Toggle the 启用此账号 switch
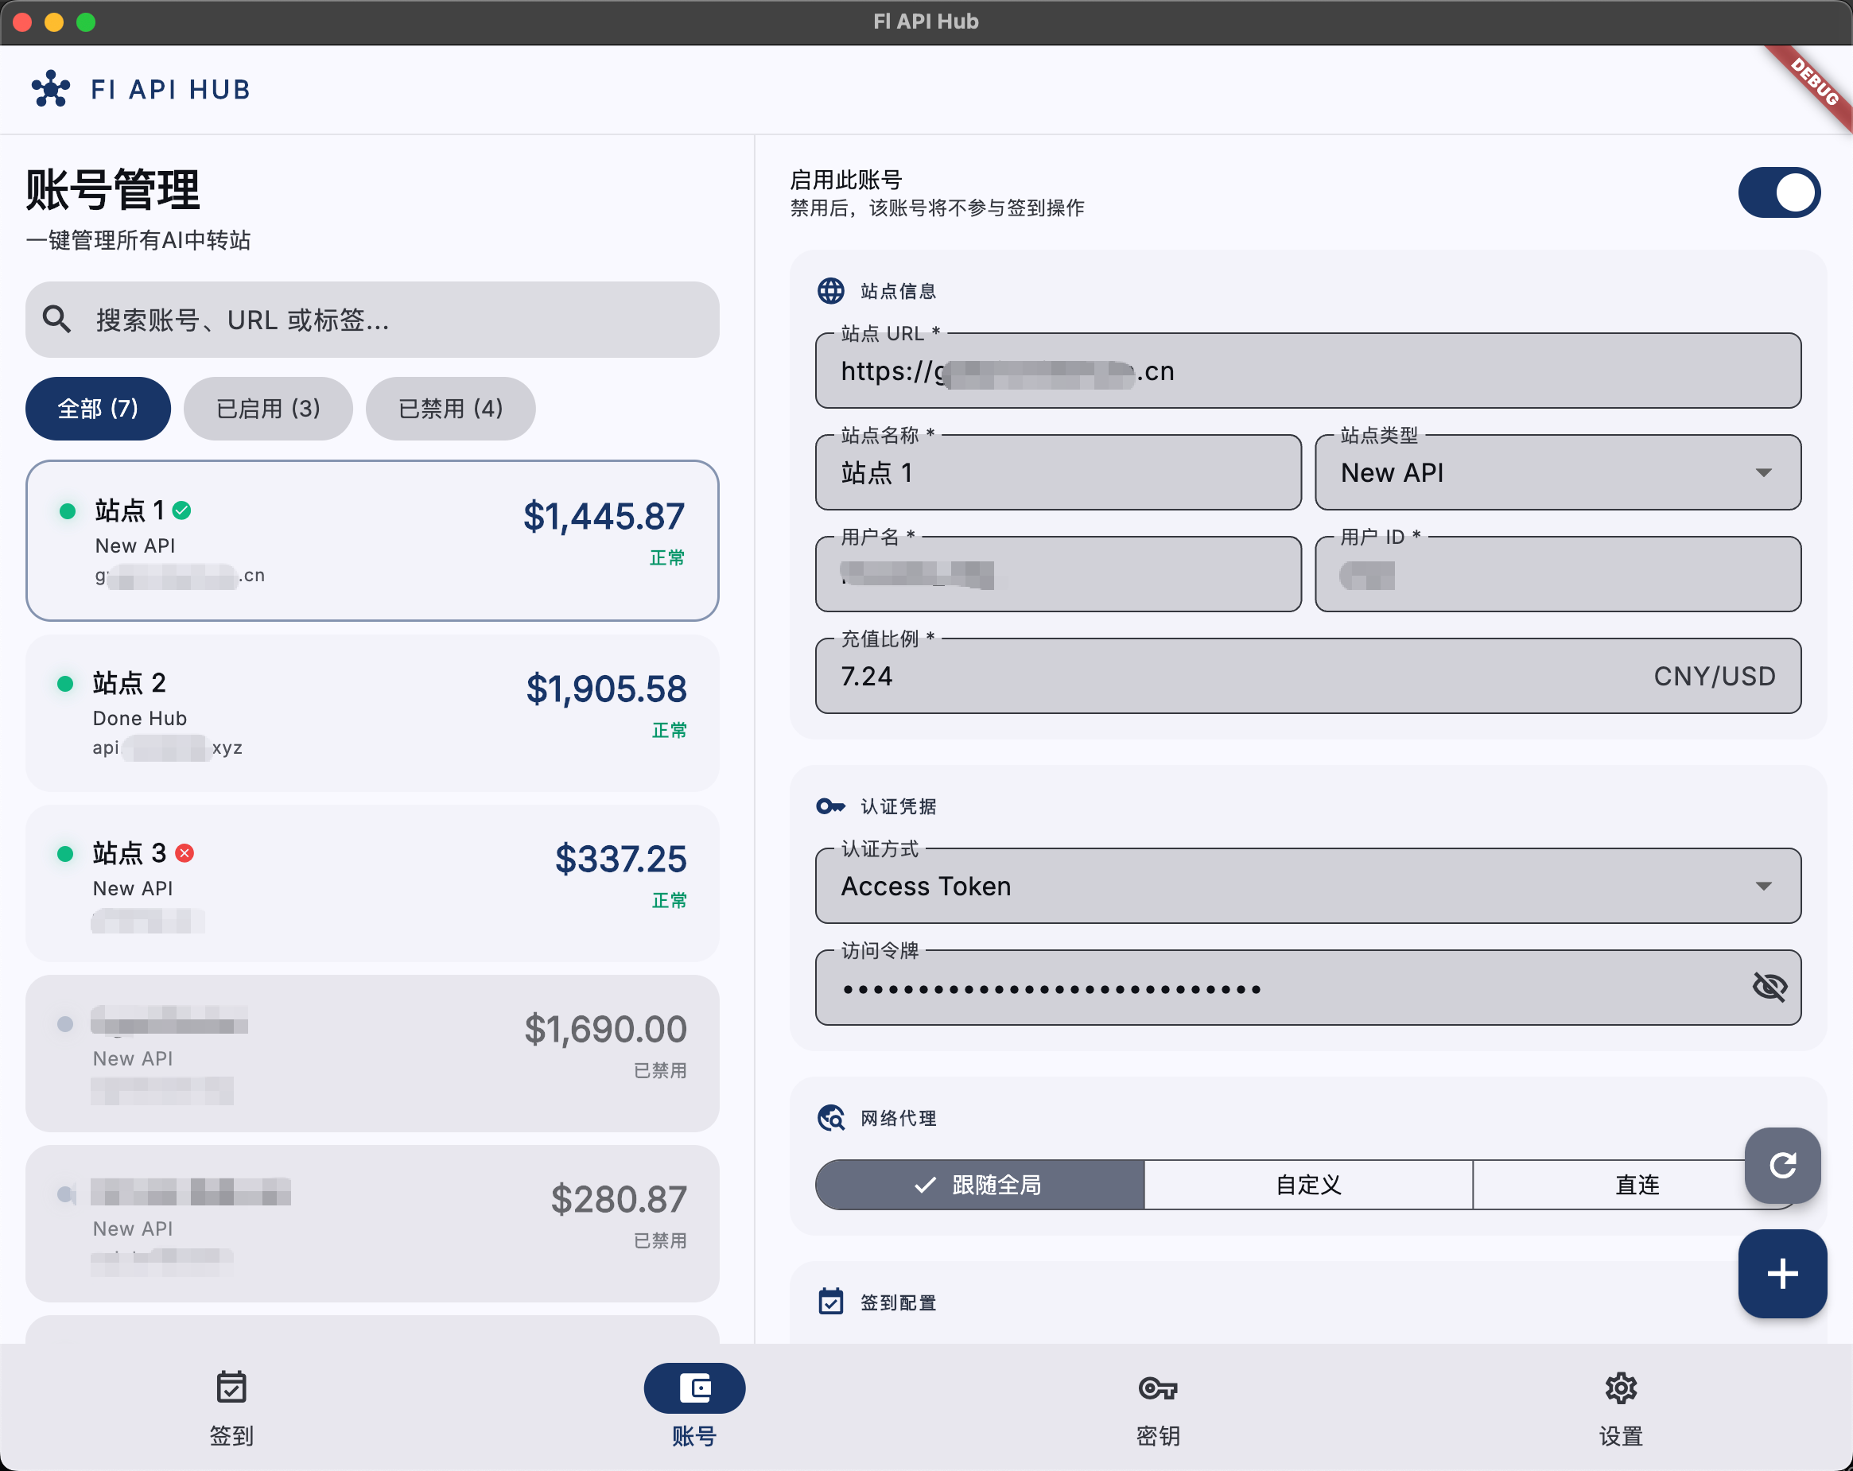The height and width of the screenshot is (1471, 1853). (x=1779, y=192)
